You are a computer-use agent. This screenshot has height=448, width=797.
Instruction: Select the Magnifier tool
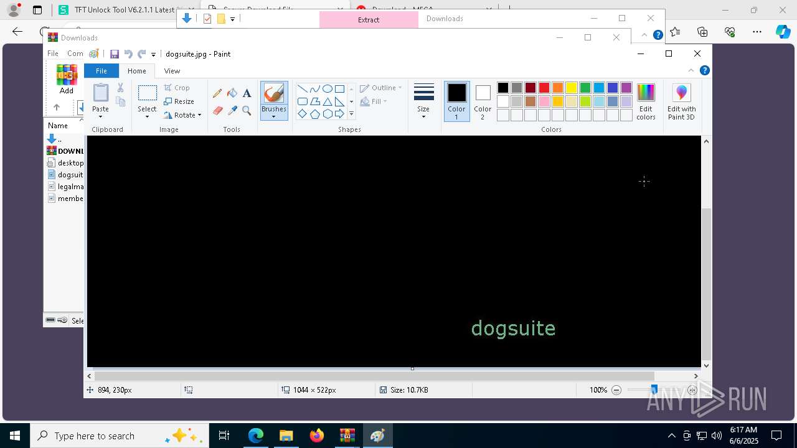247,111
